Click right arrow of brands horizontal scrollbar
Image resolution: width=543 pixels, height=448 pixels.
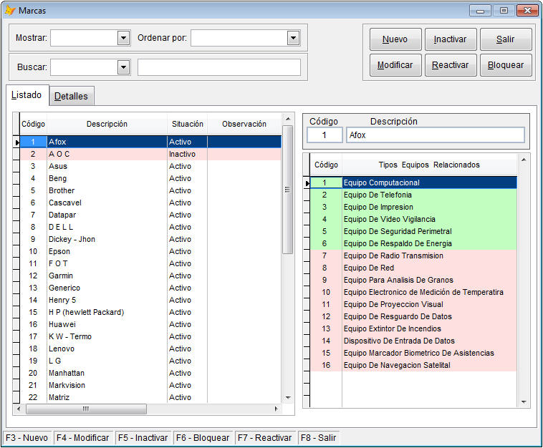276,409
